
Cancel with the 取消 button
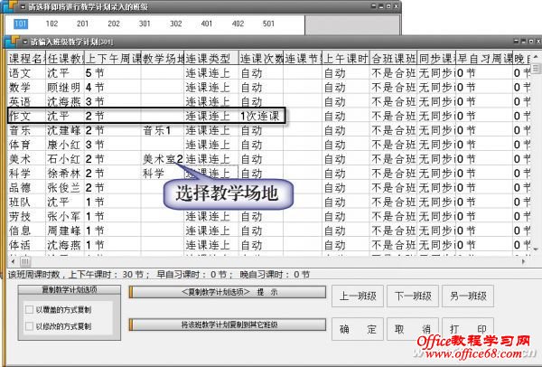(x=413, y=329)
